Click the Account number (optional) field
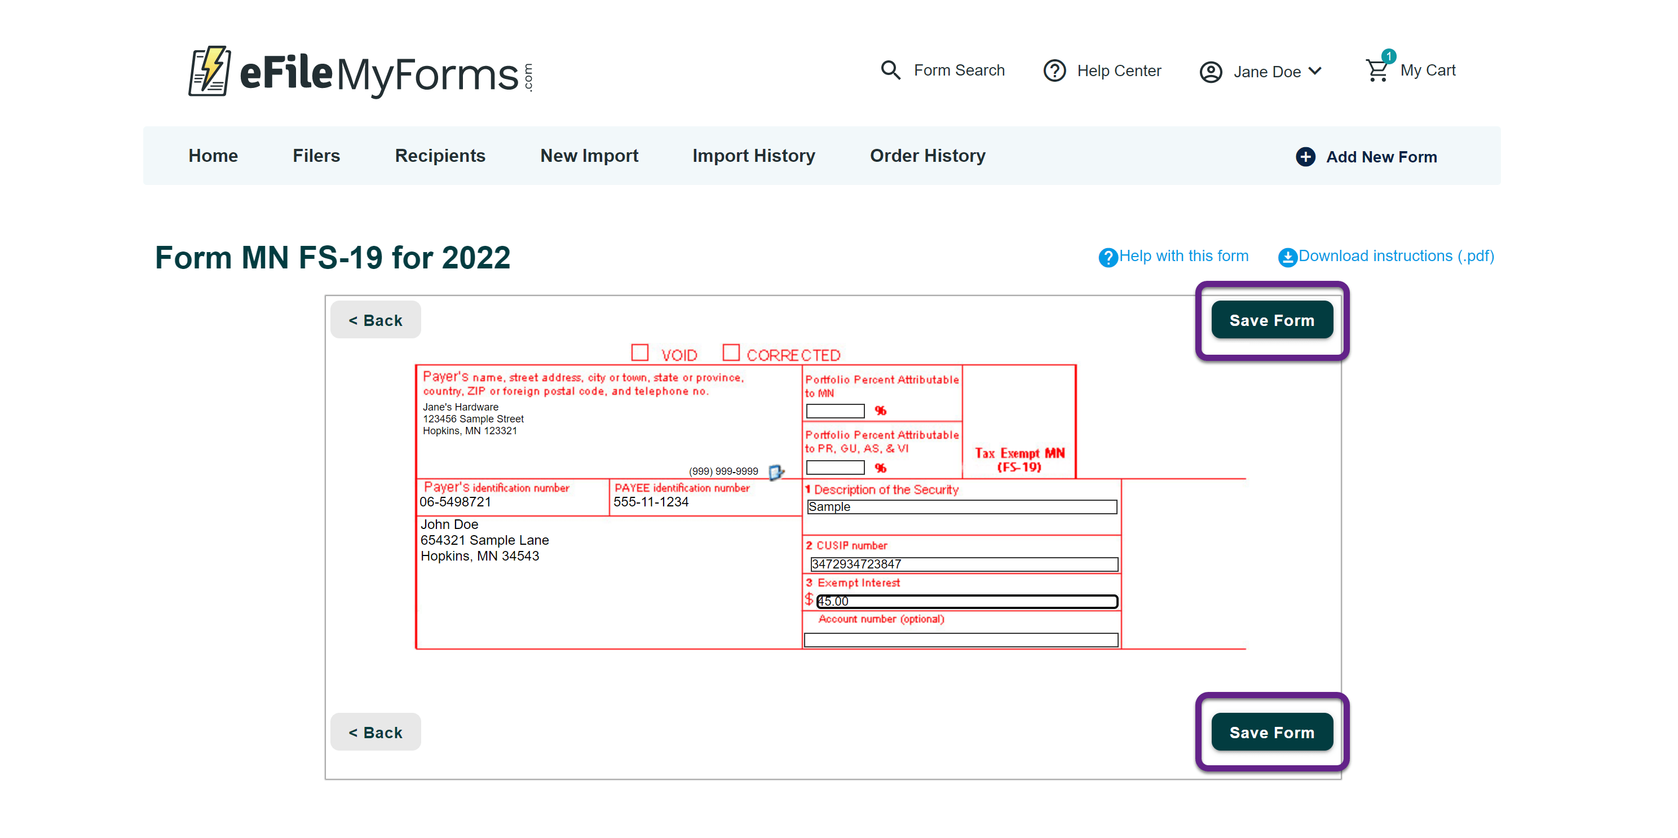The image size is (1678, 838). tap(962, 641)
